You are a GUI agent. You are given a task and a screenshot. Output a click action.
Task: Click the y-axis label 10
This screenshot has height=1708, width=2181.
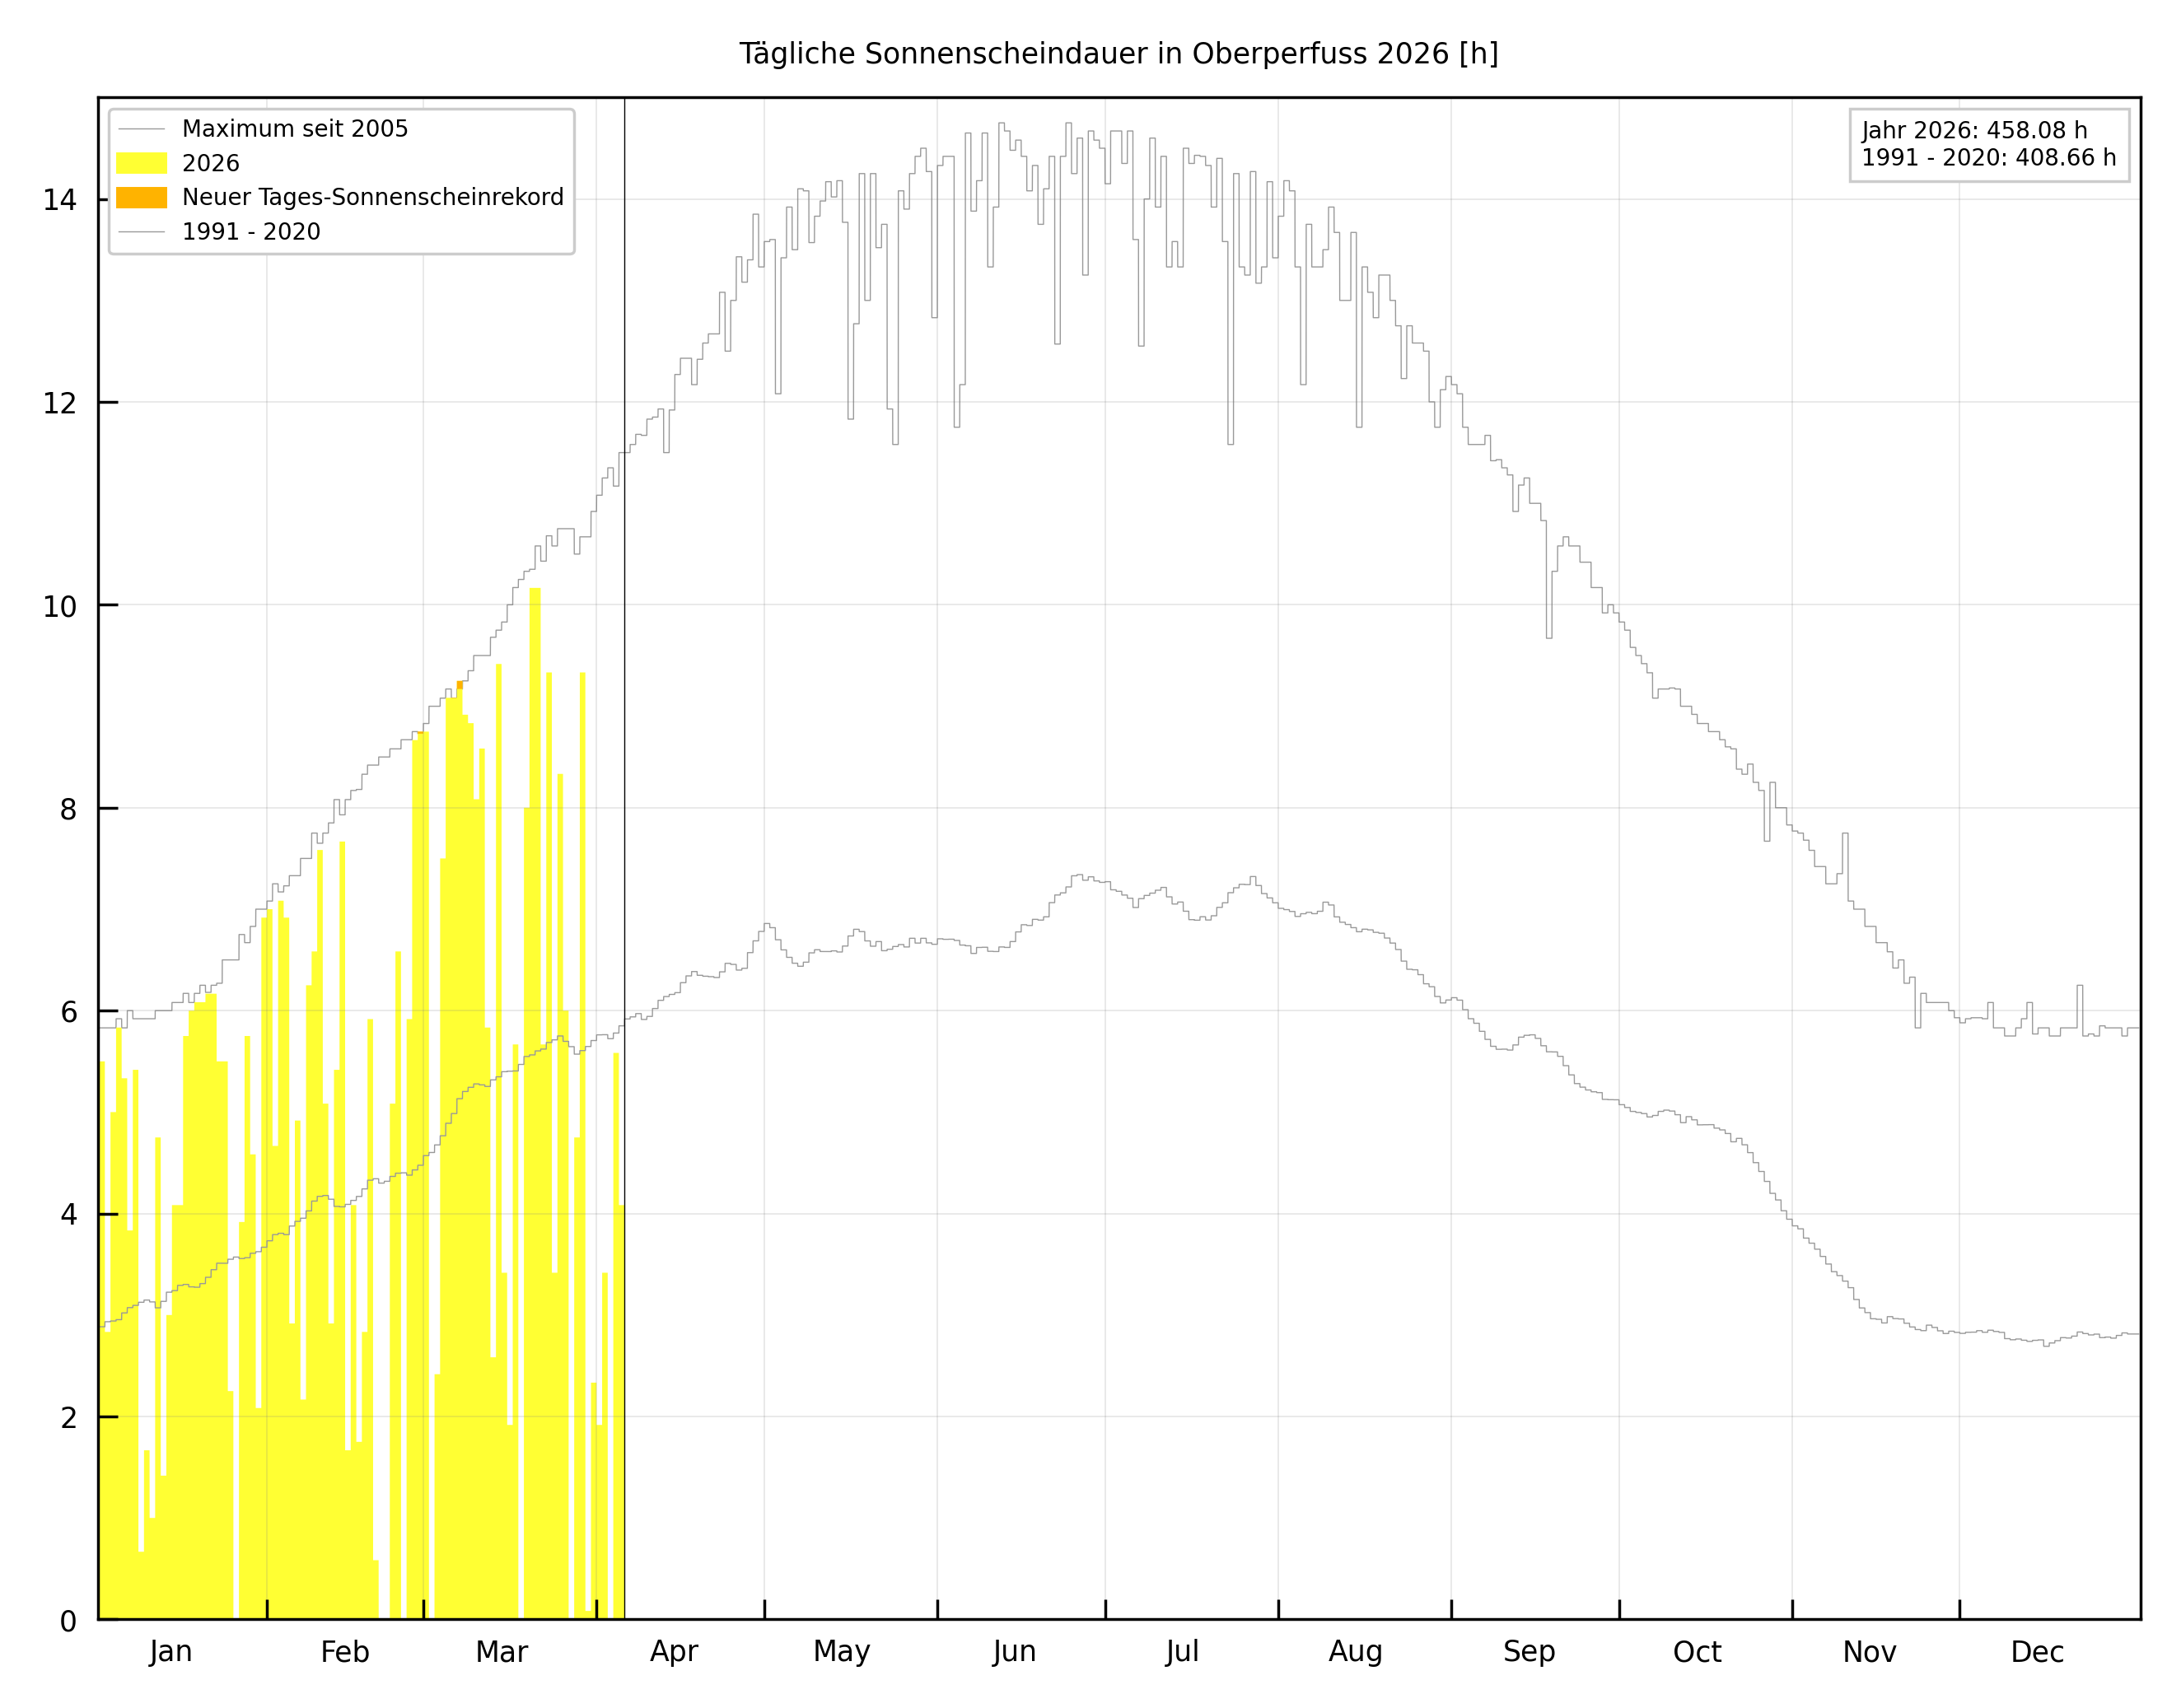[60, 607]
